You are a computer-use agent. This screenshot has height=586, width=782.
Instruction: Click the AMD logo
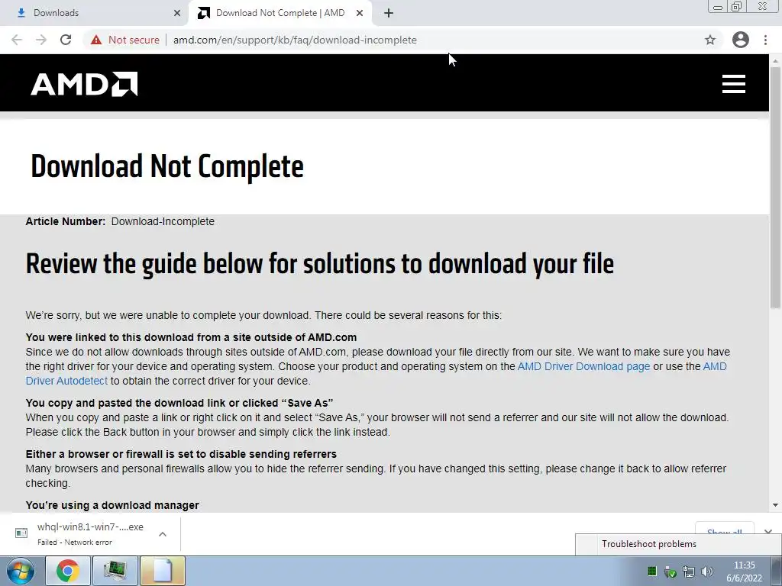pyautogui.click(x=84, y=84)
